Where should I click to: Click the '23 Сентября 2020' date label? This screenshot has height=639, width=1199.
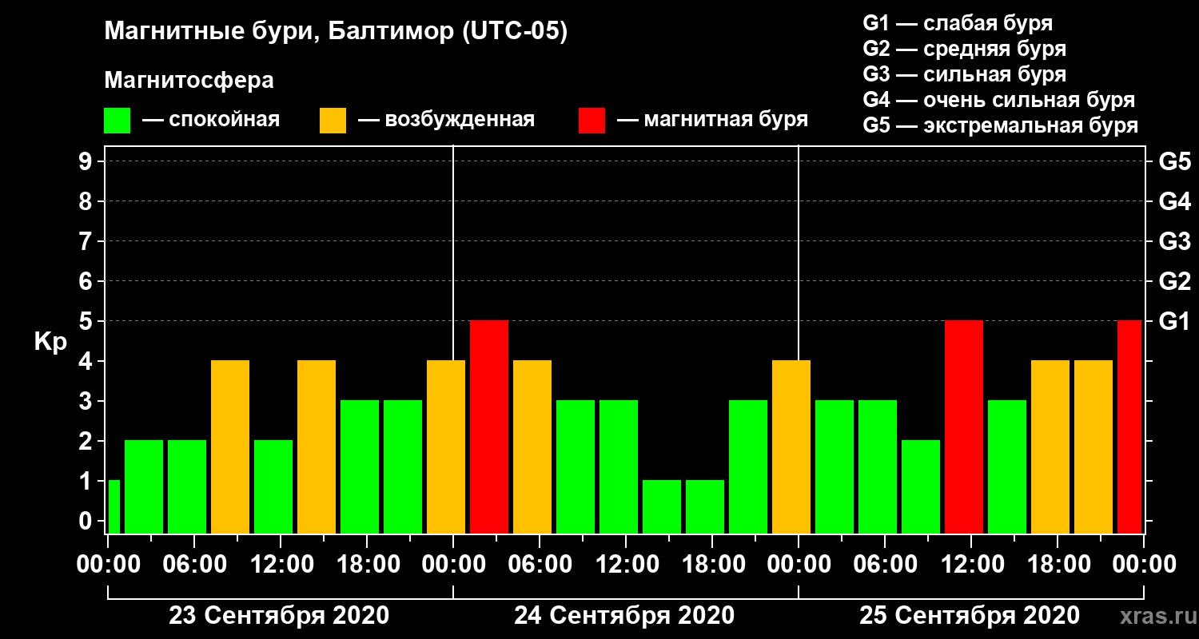[x=279, y=616]
